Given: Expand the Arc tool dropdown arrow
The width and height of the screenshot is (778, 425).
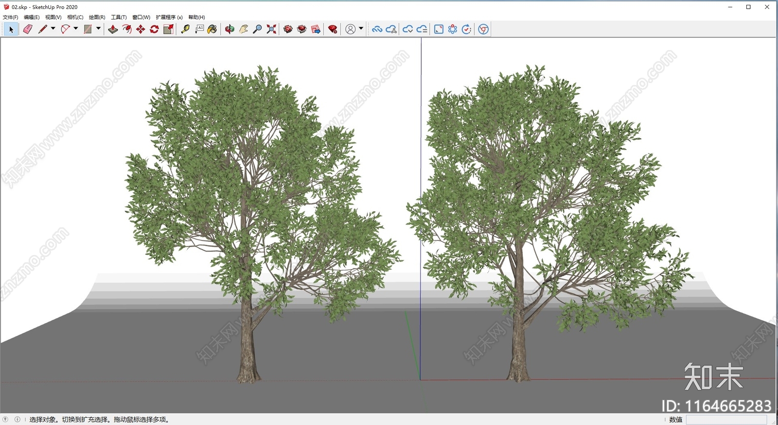Looking at the screenshot, I should coord(76,29).
